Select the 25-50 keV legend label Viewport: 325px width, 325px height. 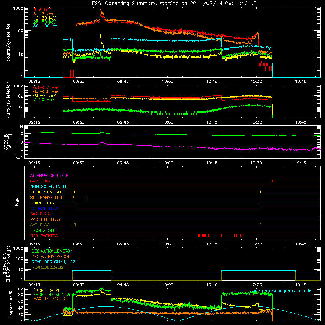point(45,22)
